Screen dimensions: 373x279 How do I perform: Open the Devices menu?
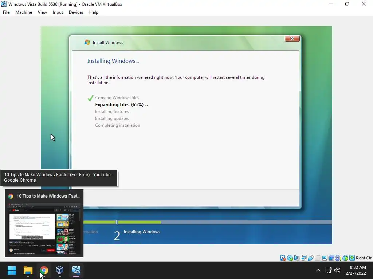point(76,12)
